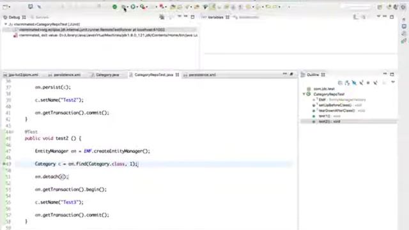Viewport: 409px width, 230px height.
Task: Toggle Hide Local Types in Outline toolbar
Action: point(375,83)
